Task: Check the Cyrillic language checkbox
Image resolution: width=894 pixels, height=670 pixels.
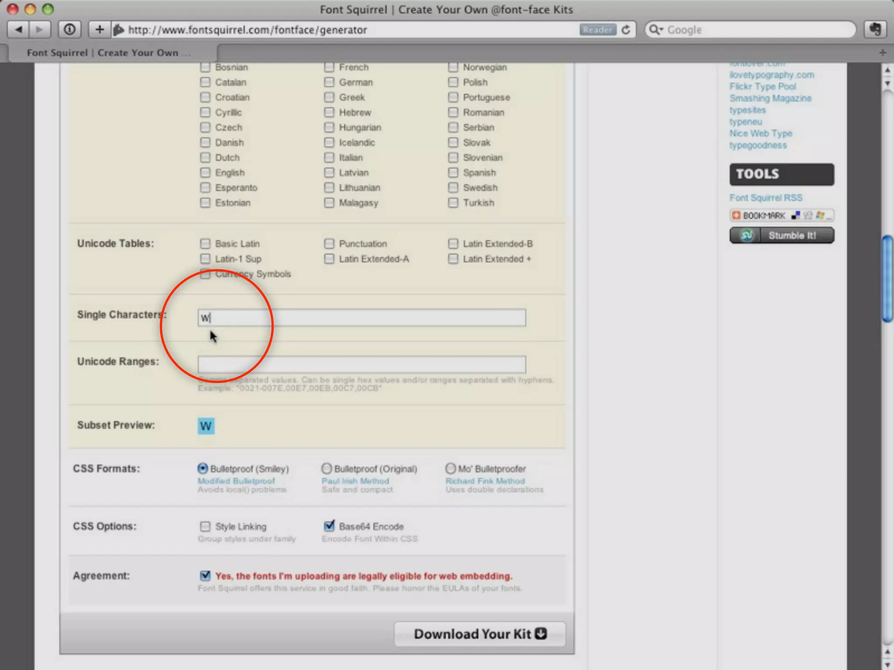Action: click(205, 112)
